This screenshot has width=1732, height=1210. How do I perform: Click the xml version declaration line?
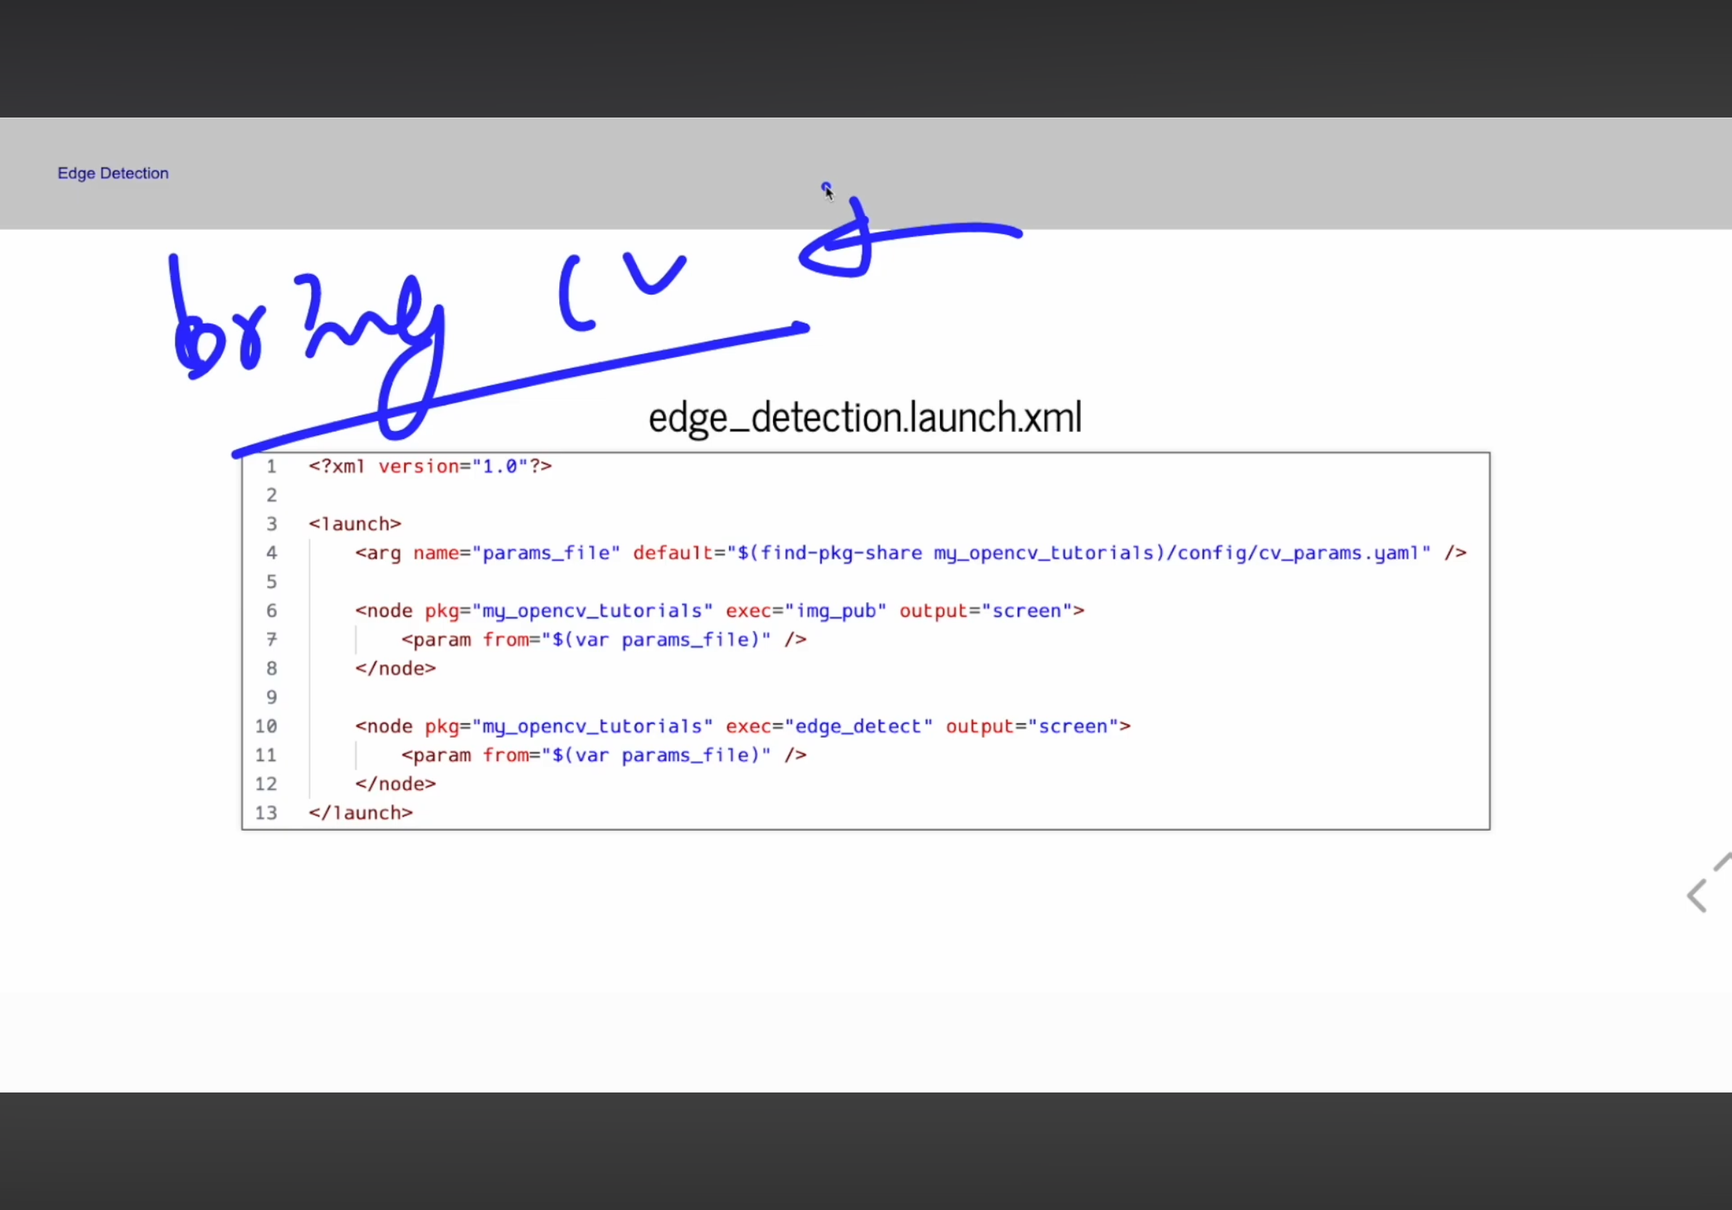pyautogui.click(x=430, y=466)
